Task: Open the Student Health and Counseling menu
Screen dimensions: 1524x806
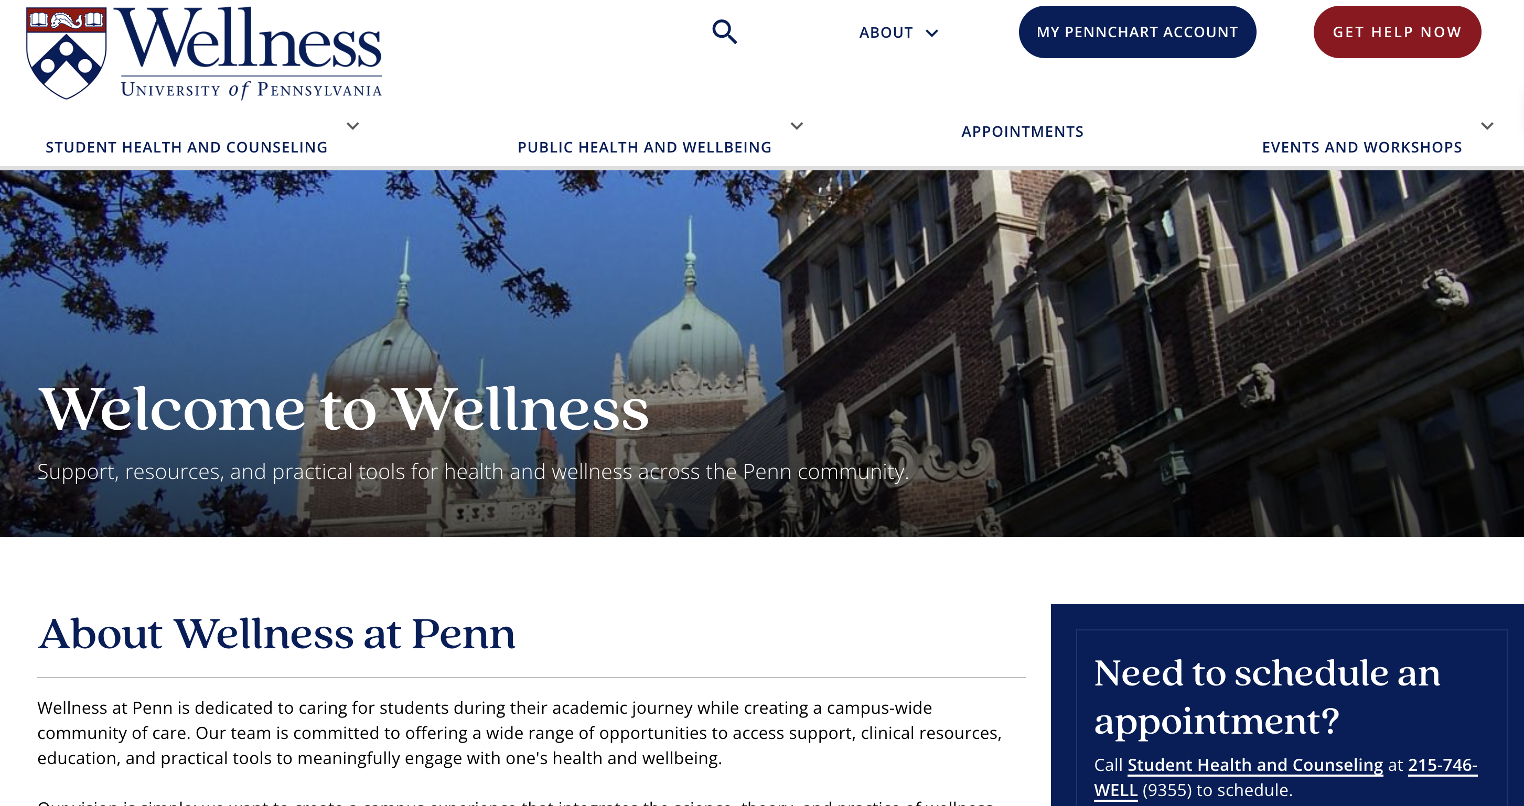Action: pyautogui.click(x=186, y=147)
